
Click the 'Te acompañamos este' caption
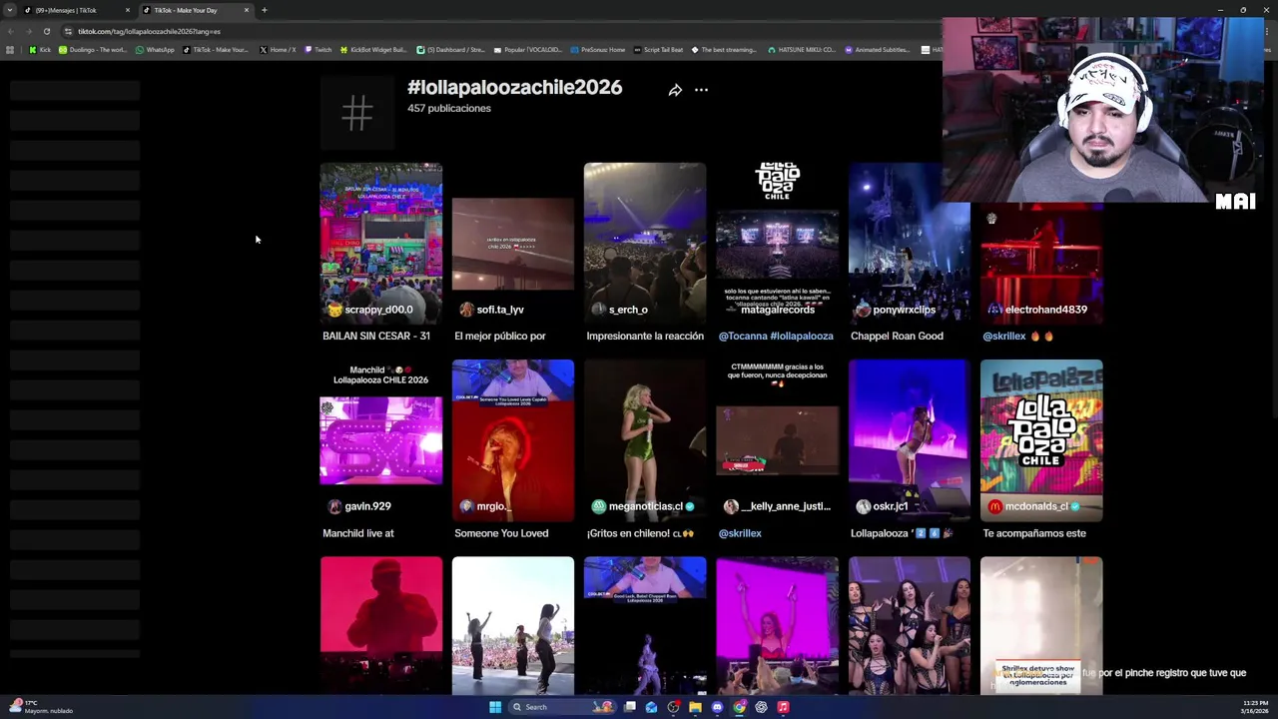click(1034, 533)
